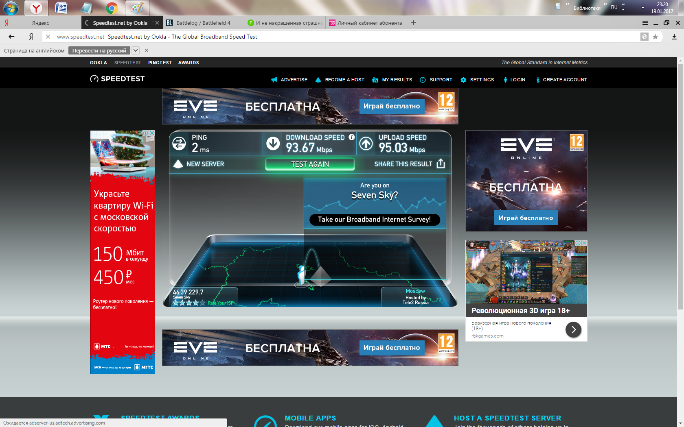
Task: Switch to the Личный кабинет абонента tab
Action: 366,23
